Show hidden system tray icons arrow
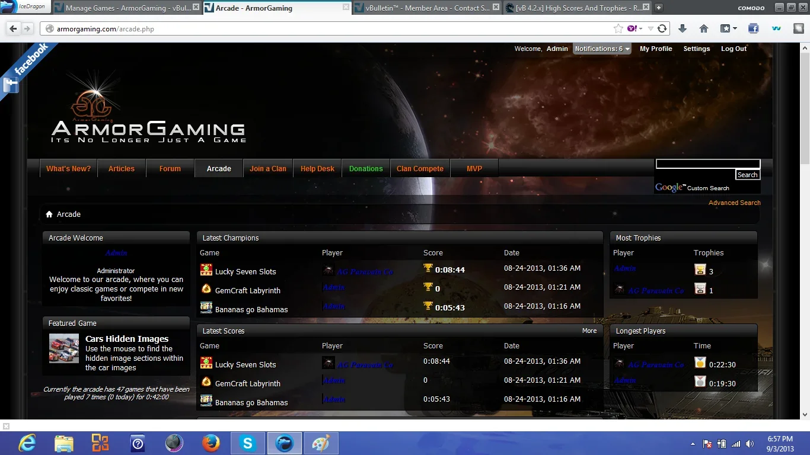This screenshot has width=810, height=455. 693,444
